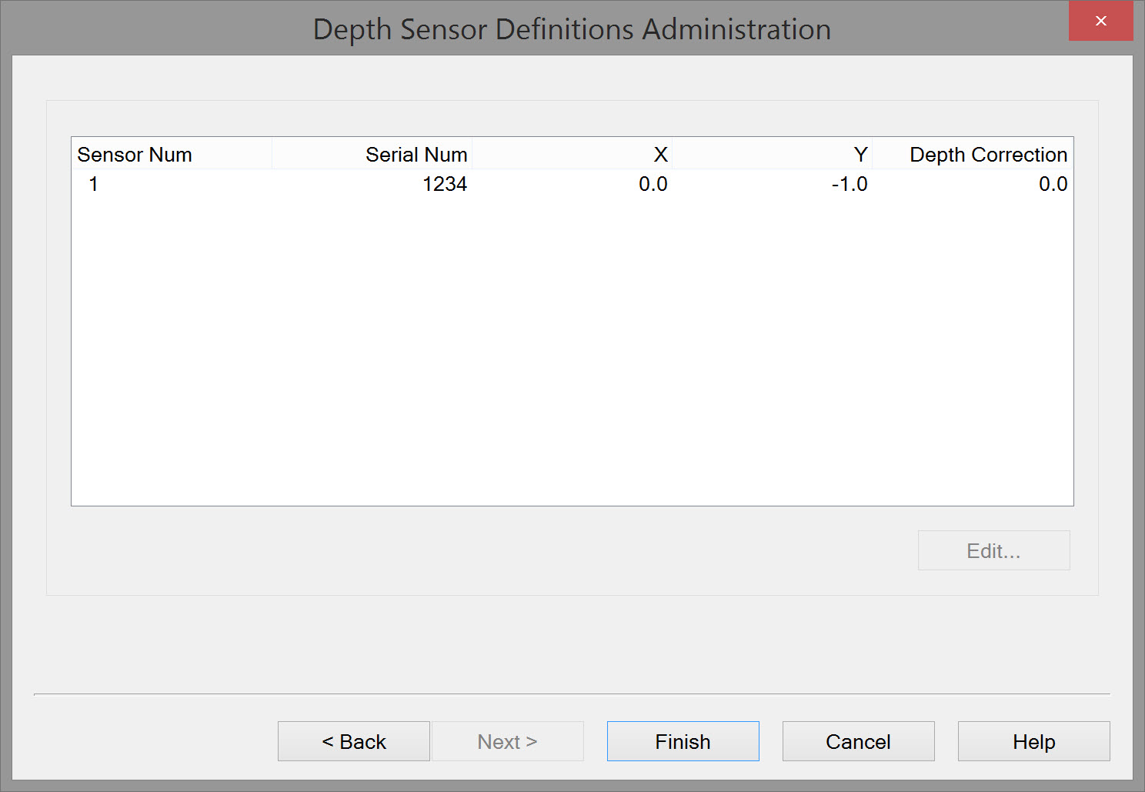Sort by Serial Num column header
Screen dimensions: 1145x792
[x=416, y=155]
